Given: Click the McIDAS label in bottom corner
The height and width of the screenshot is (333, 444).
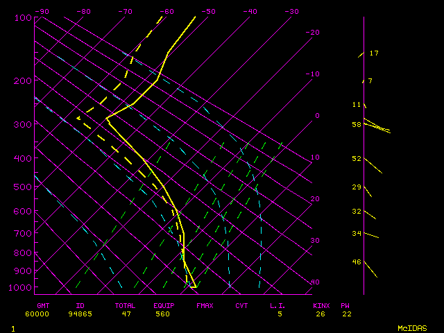Looking at the screenshot, I should click(x=411, y=328).
